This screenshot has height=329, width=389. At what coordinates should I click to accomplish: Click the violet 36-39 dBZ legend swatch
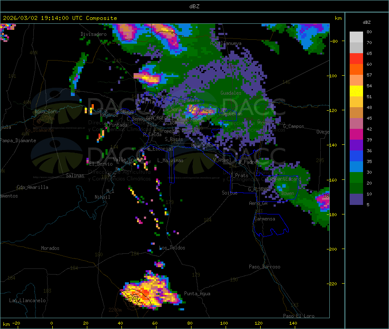click(x=356, y=145)
